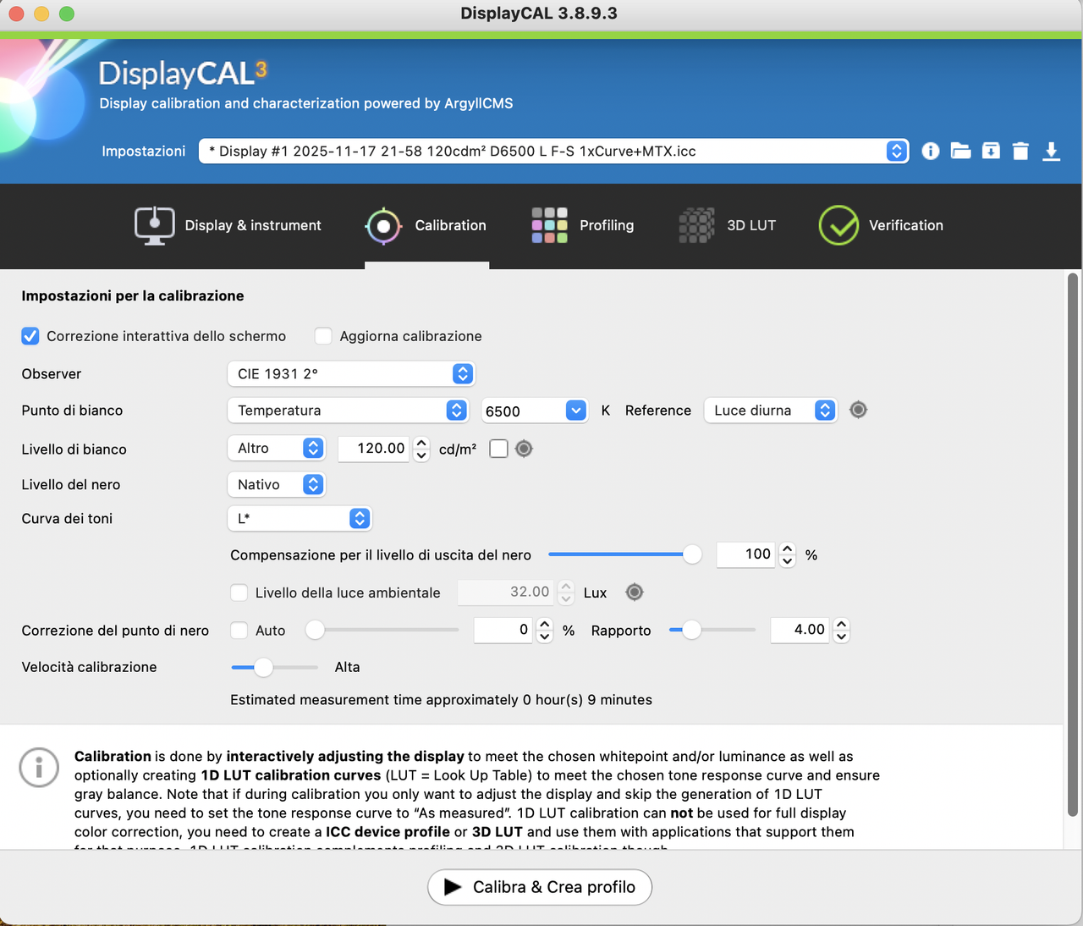Measure white level using the cd/m² measure icon
Image resolution: width=1083 pixels, height=926 pixels.
click(524, 449)
